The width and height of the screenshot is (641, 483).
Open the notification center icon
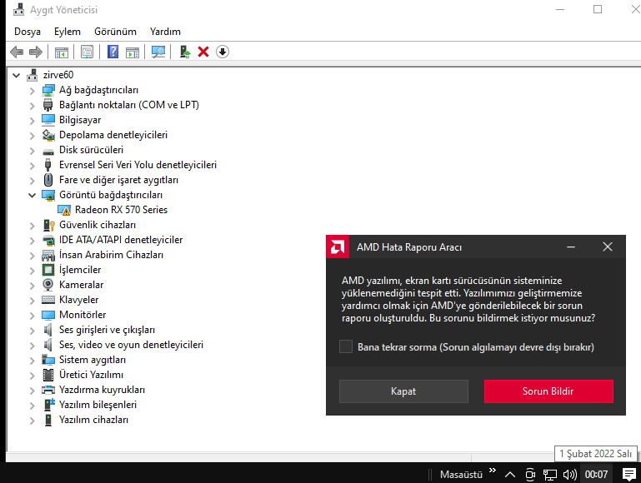pyautogui.click(x=628, y=475)
